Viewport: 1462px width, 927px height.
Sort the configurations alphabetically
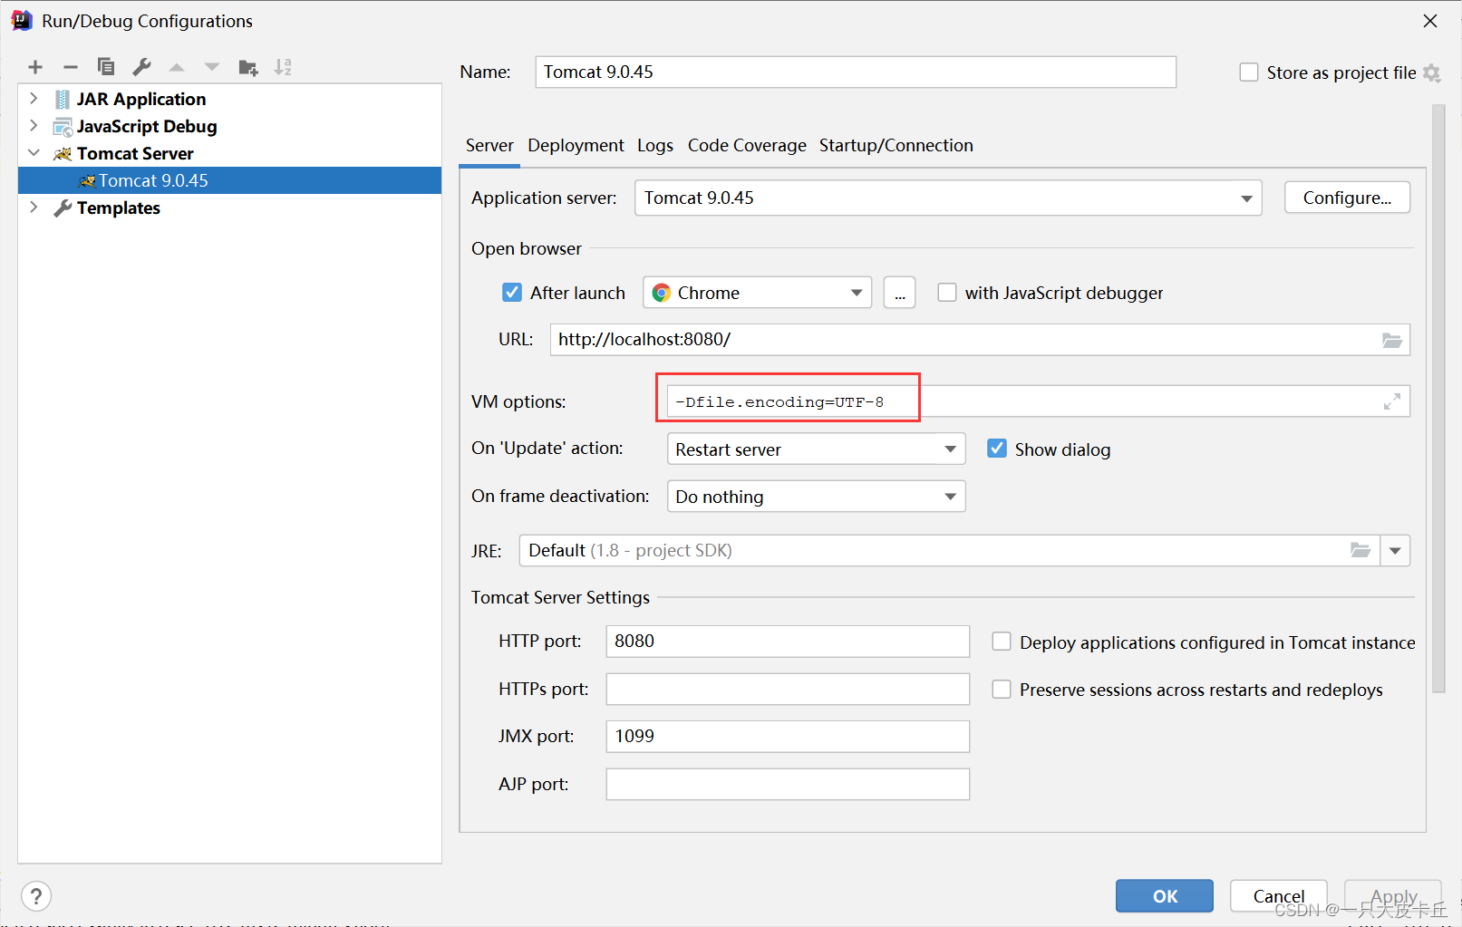point(284,67)
